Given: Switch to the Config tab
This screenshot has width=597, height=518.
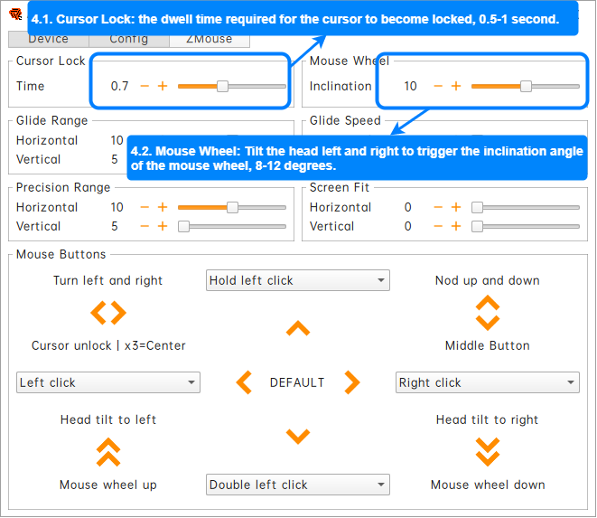Looking at the screenshot, I should 129,40.
